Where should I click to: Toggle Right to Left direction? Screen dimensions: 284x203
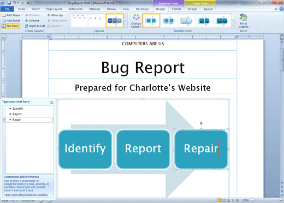coord(35,26)
